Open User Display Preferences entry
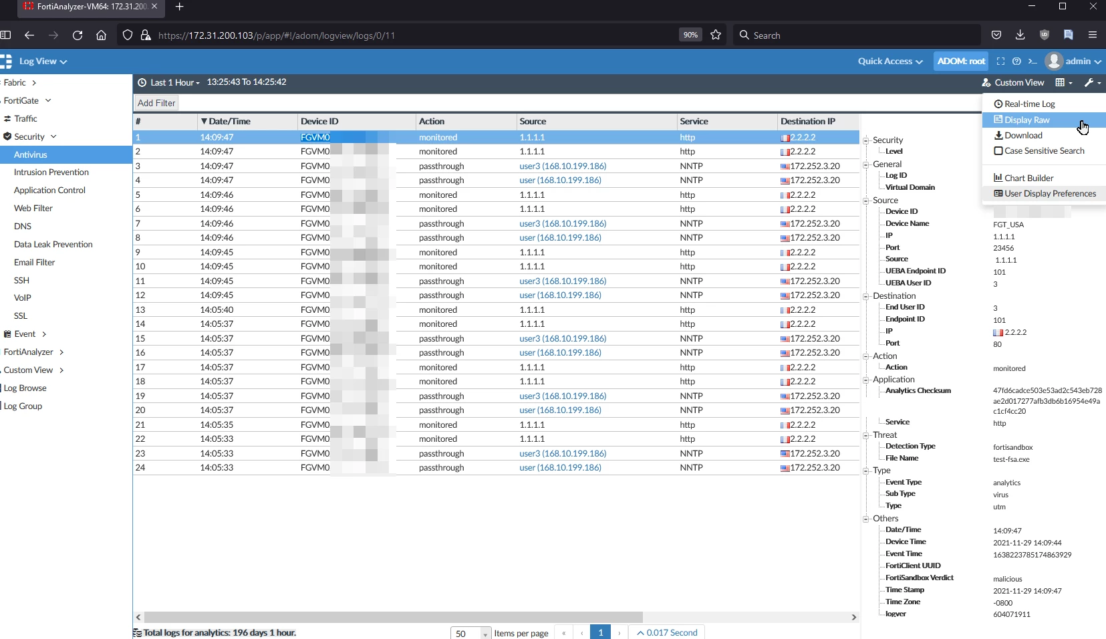The image size is (1106, 639). tap(1044, 193)
